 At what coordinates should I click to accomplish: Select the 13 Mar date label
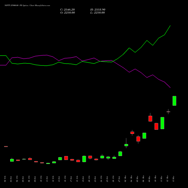[173, 179]
